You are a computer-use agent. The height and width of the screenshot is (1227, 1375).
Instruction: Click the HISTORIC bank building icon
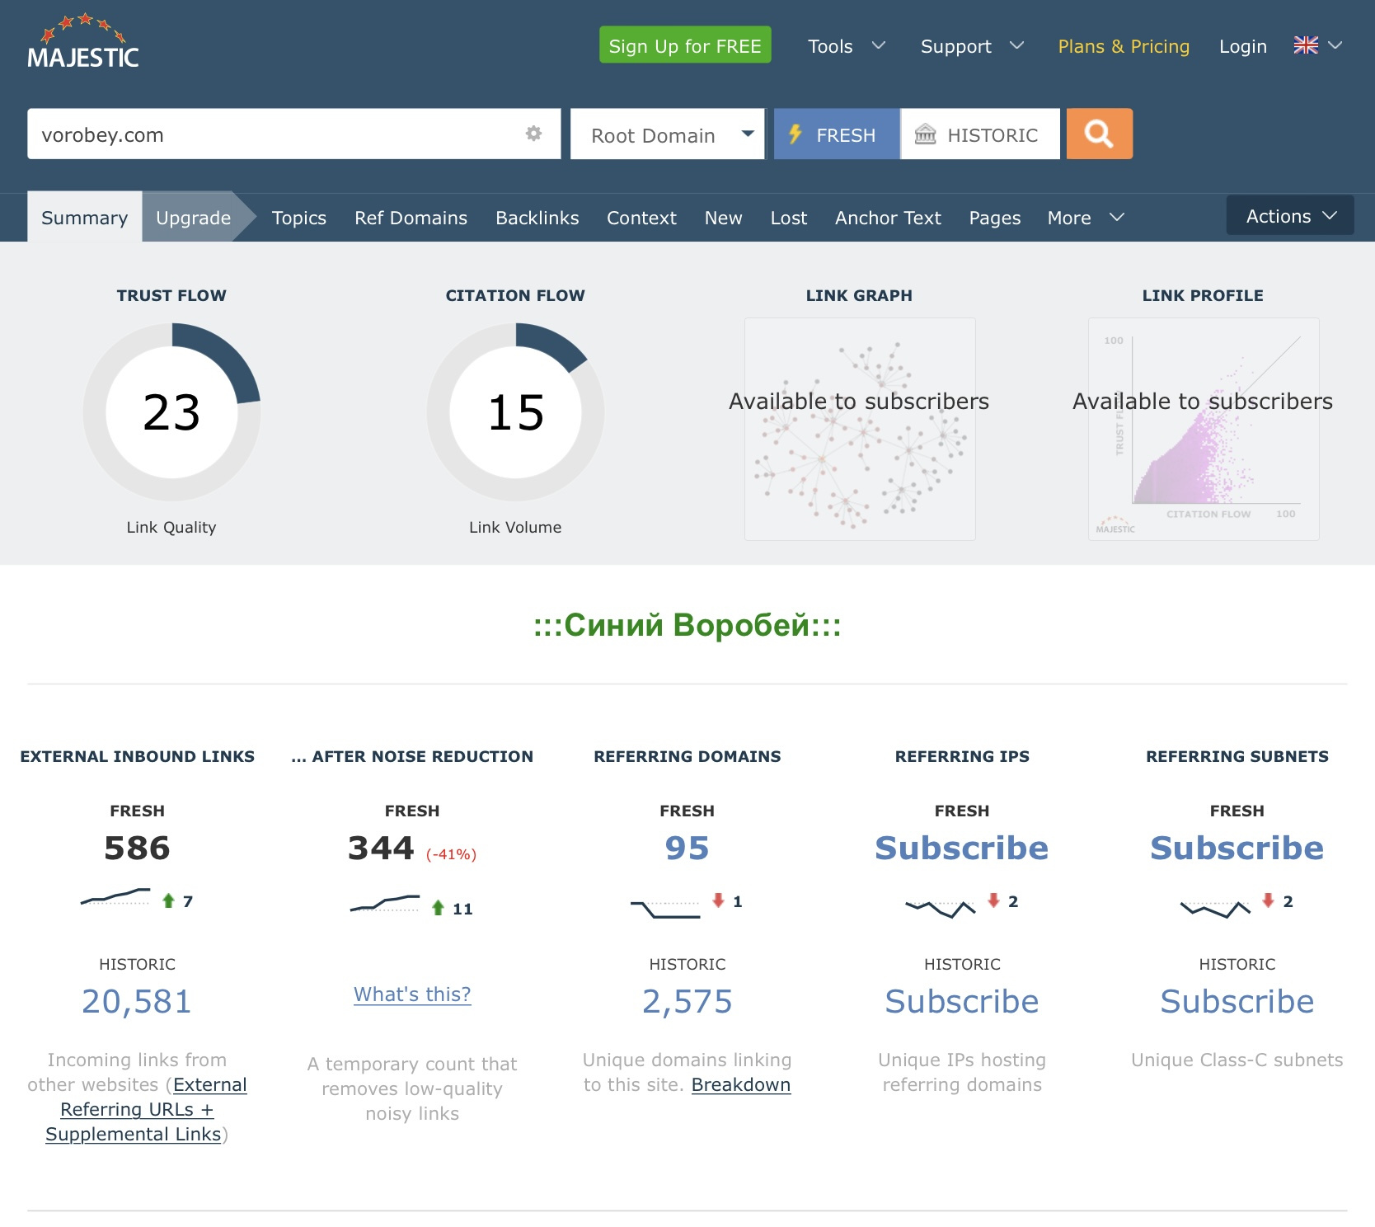[925, 134]
